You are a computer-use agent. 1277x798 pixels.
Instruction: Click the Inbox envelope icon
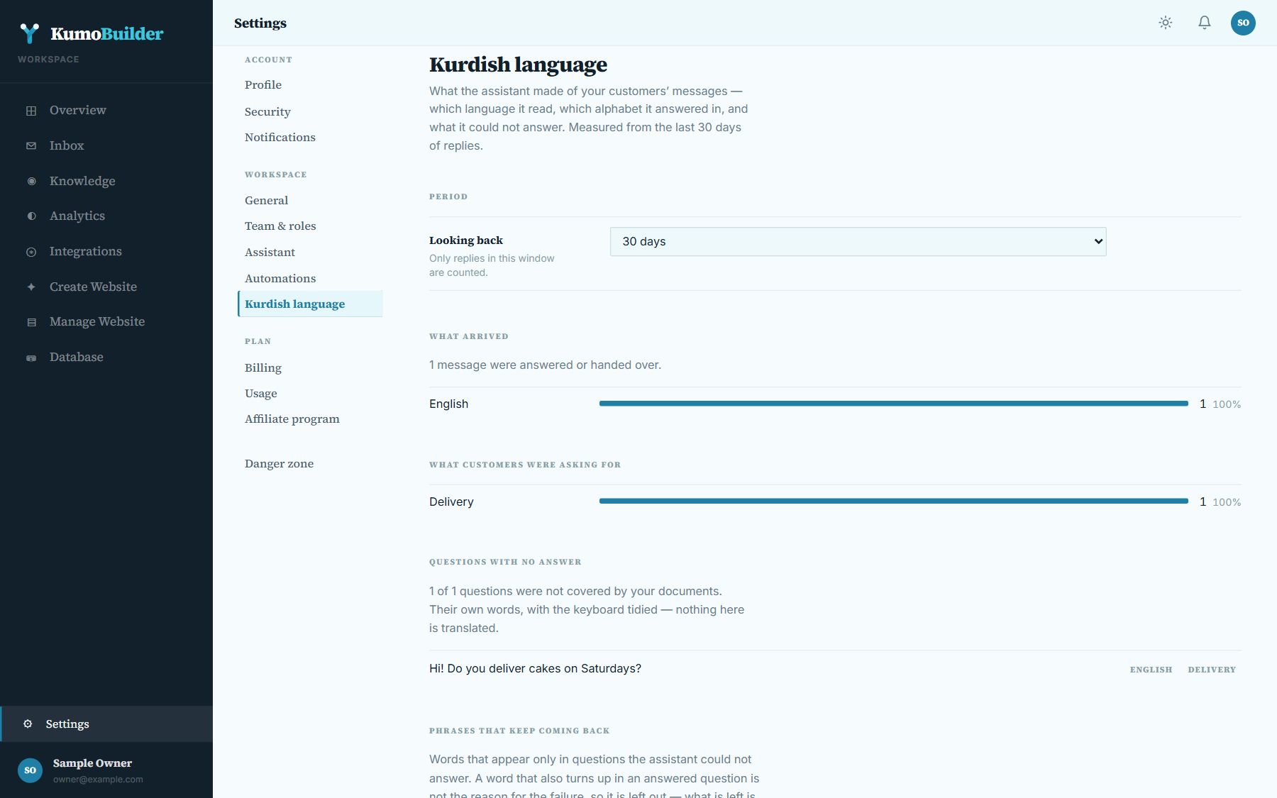coord(31,145)
